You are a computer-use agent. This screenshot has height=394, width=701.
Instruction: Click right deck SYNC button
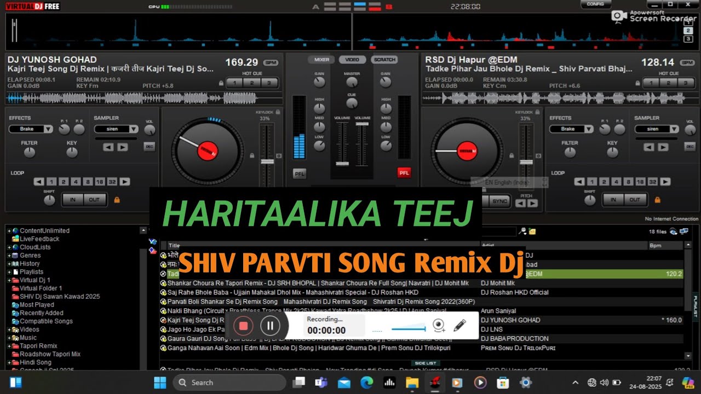click(499, 201)
